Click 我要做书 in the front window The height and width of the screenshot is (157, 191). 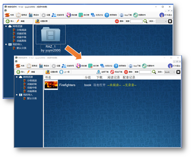(148, 66)
